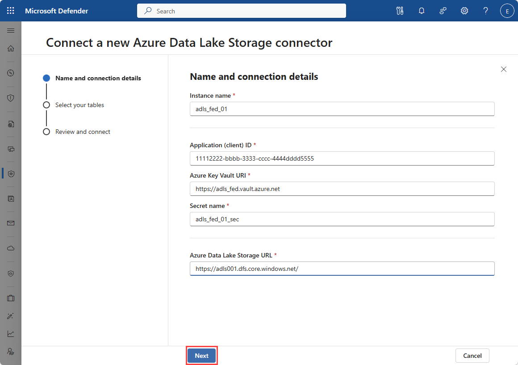Click the cloud icon in the sidebar
Viewport: 518px width, 365px height.
(11, 248)
